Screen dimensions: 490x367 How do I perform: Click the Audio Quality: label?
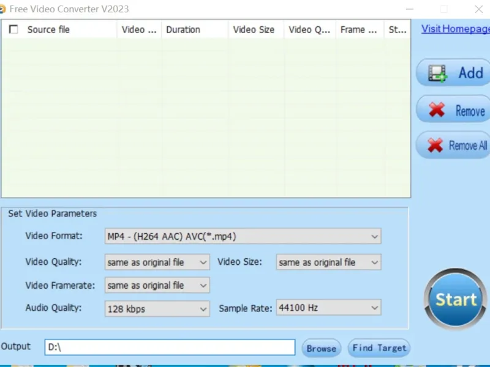pyautogui.click(x=53, y=308)
